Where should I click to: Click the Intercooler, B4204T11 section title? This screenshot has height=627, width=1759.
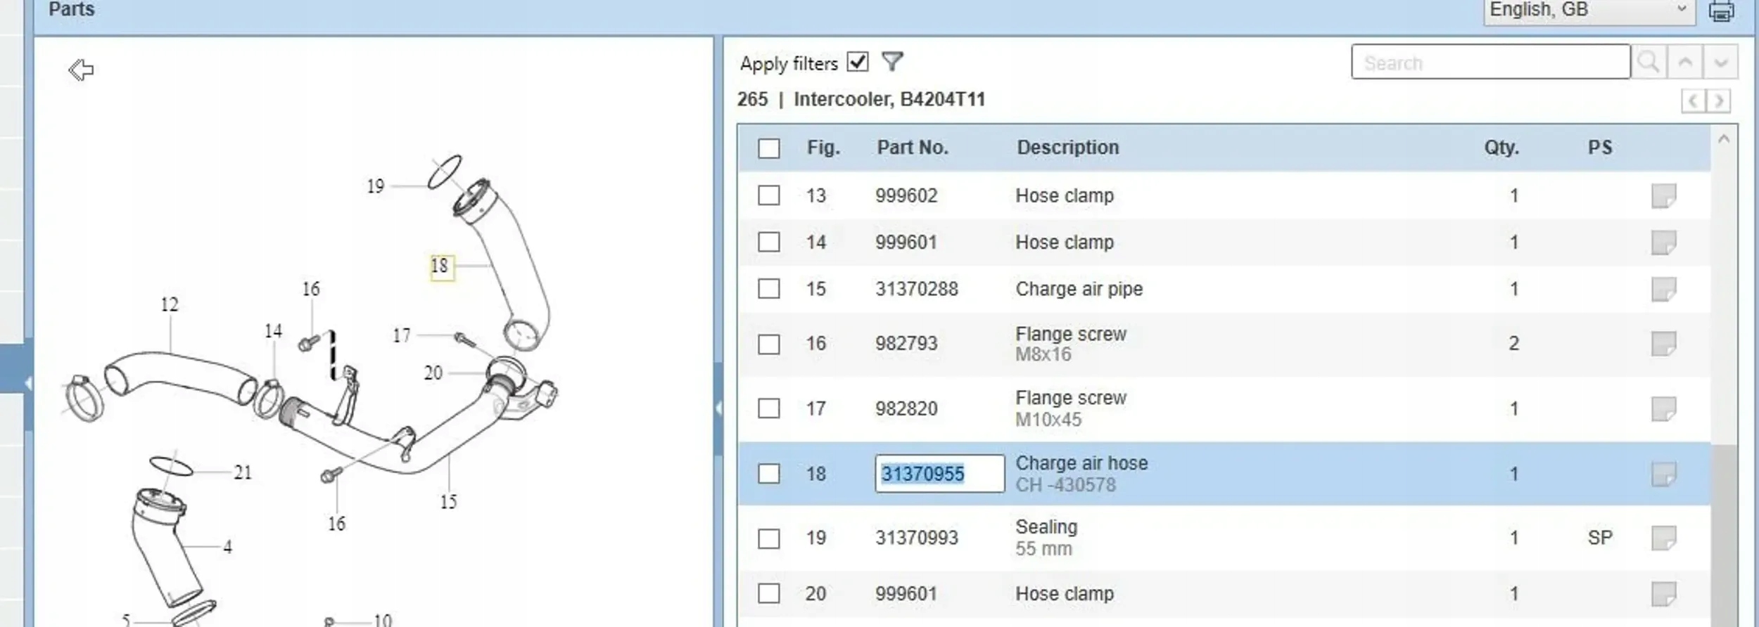[x=889, y=99]
